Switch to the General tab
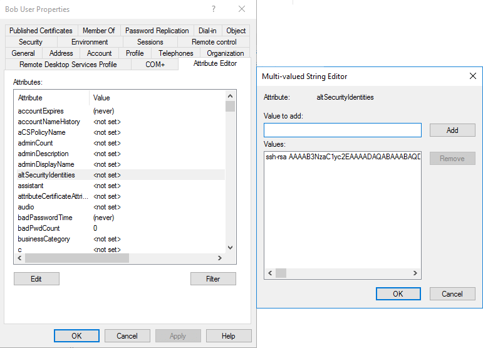The image size is (483, 348). [23, 53]
